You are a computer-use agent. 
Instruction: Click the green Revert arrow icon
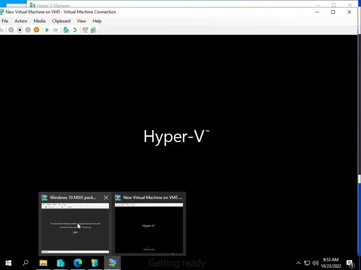pos(75,30)
